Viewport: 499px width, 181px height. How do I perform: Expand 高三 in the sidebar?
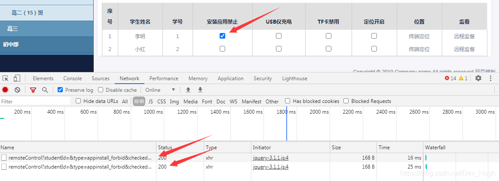[47, 29]
